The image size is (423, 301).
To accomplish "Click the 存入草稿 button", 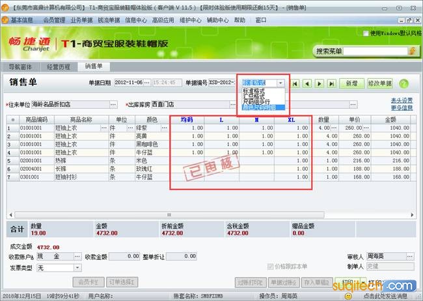I will click(x=317, y=282).
